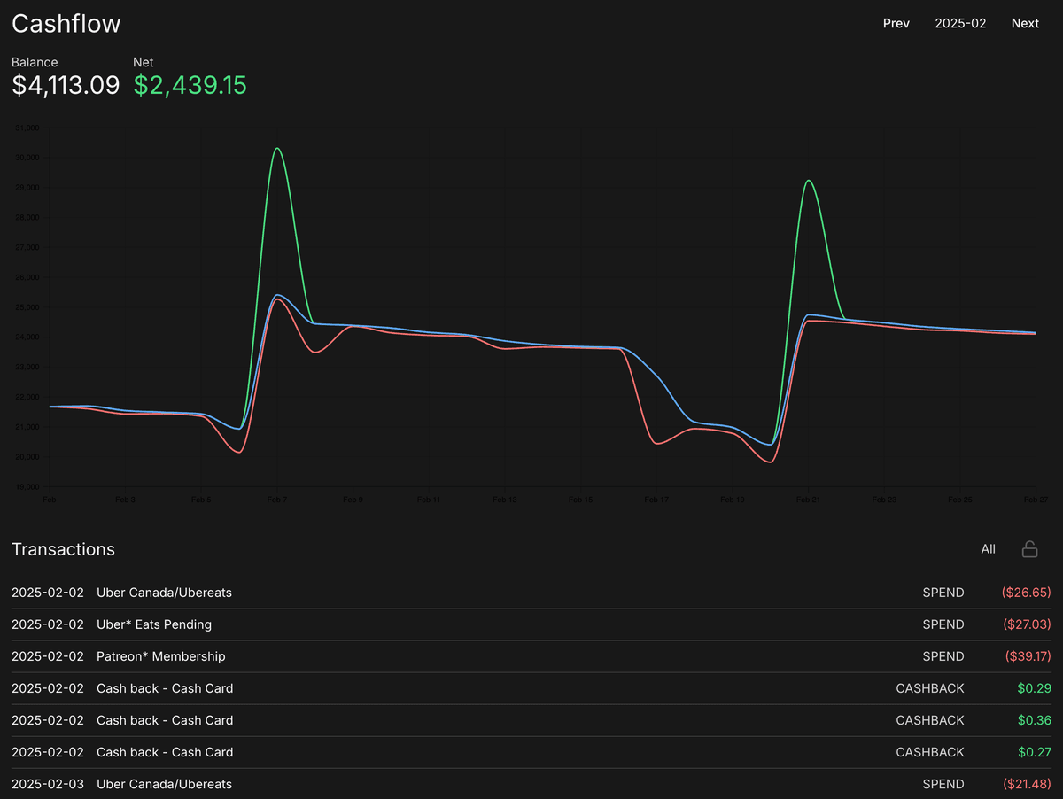This screenshot has height=799, width=1063.
Task: Click the Cashflow page title
Action: (66, 24)
